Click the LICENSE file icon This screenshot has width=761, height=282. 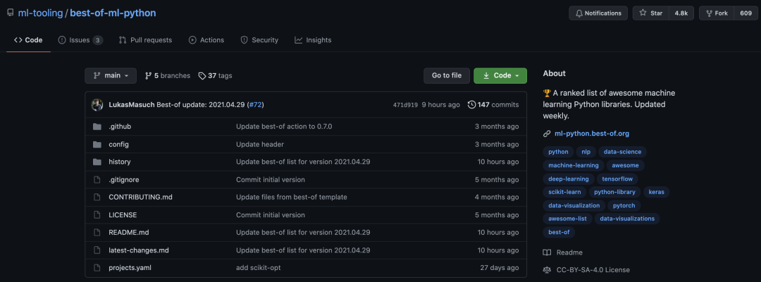[97, 214]
